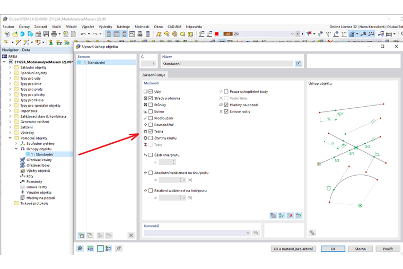Click the edit name icon beside Název field
The image size is (403, 269).
coord(298,64)
